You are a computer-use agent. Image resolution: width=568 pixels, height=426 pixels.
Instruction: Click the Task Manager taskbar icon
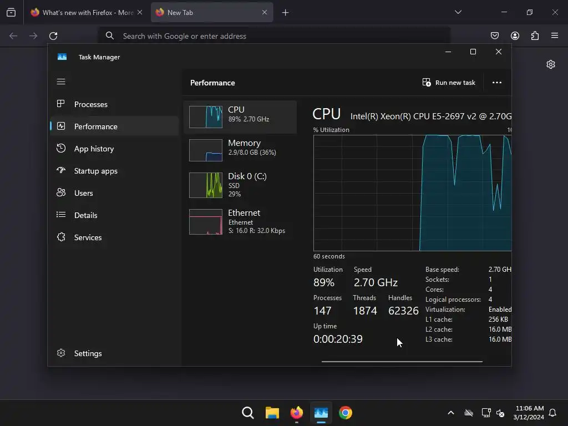[x=321, y=413]
